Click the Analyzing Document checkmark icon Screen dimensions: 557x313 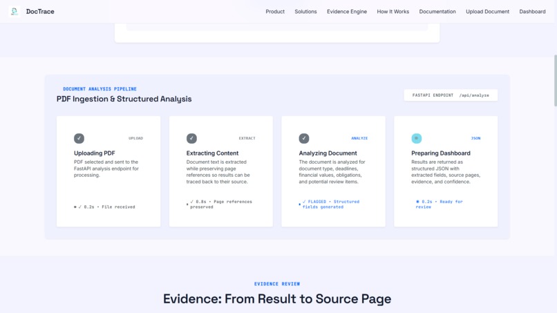click(x=303, y=138)
